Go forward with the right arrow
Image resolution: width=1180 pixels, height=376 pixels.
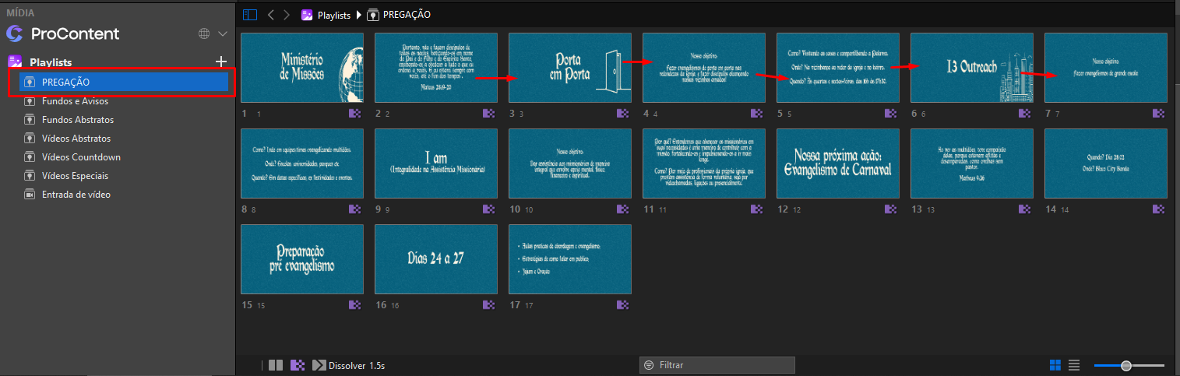tap(287, 15)
